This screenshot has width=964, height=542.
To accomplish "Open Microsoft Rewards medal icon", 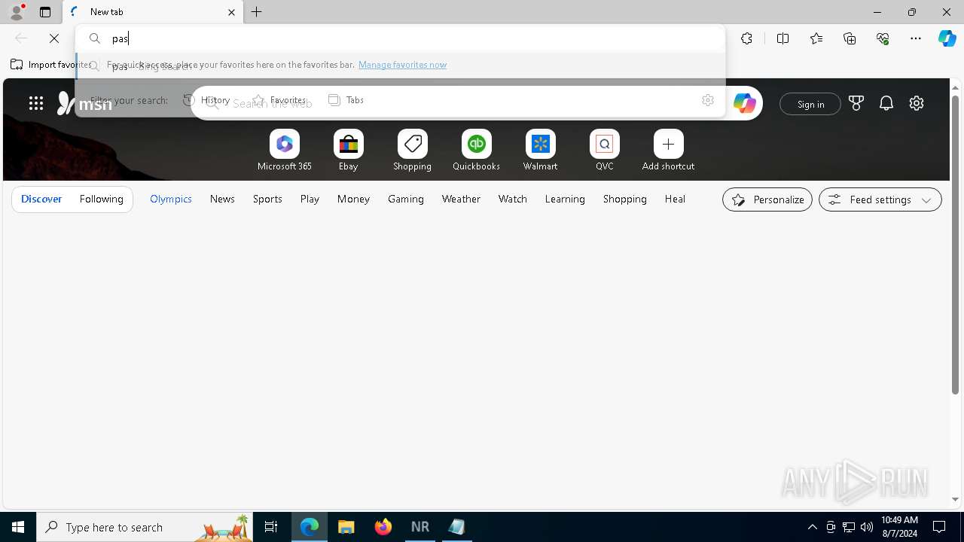I will 856,103.
